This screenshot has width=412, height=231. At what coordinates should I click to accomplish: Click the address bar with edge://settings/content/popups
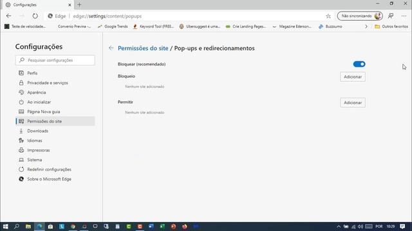(189, 16)
